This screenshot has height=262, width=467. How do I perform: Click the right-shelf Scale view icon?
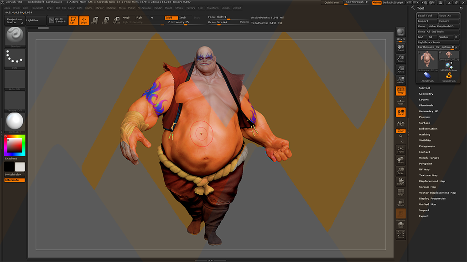tap(400, 171)
